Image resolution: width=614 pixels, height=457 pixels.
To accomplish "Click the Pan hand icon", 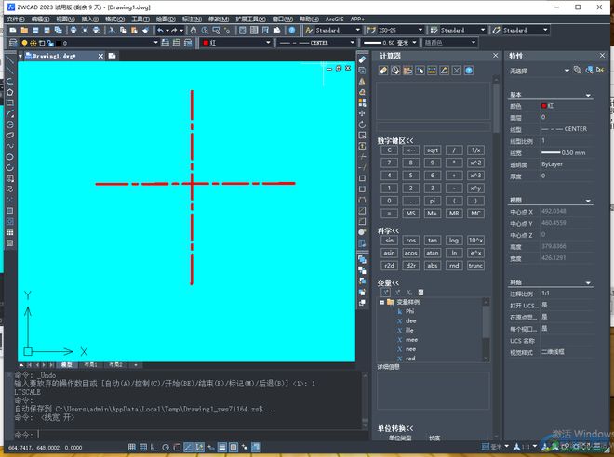I will pos(194,30).
